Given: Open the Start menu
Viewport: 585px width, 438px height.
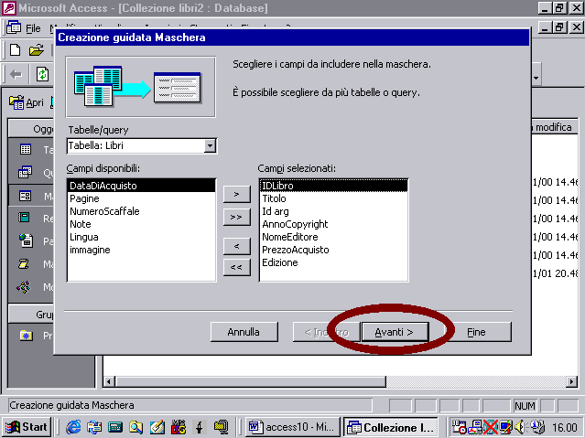Looking at the screenshot, I should (27, 427).
